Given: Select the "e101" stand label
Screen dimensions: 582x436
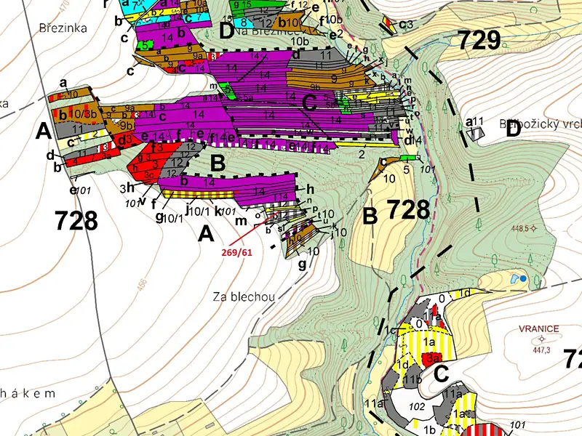Looking at the screenshot, I should [80, 190].
